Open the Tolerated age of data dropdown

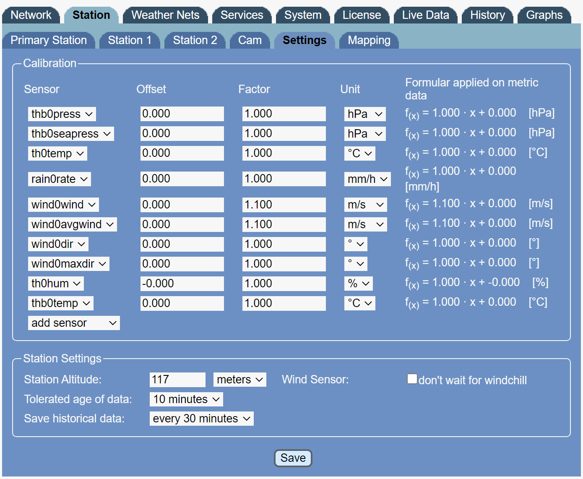point(186,399)
